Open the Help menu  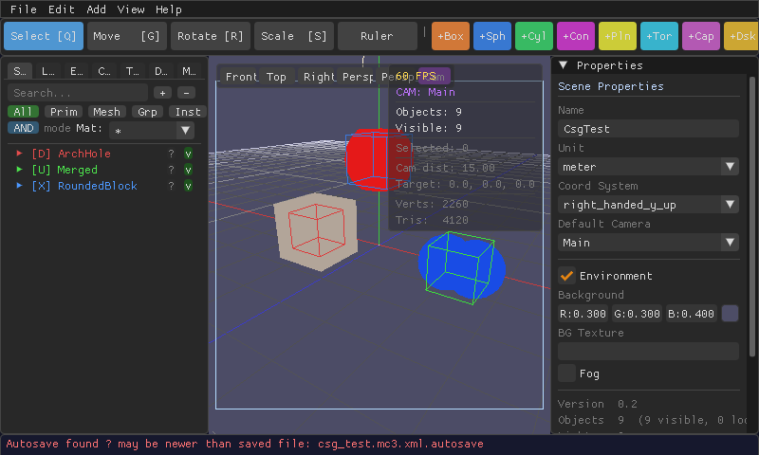pos(169,9)
